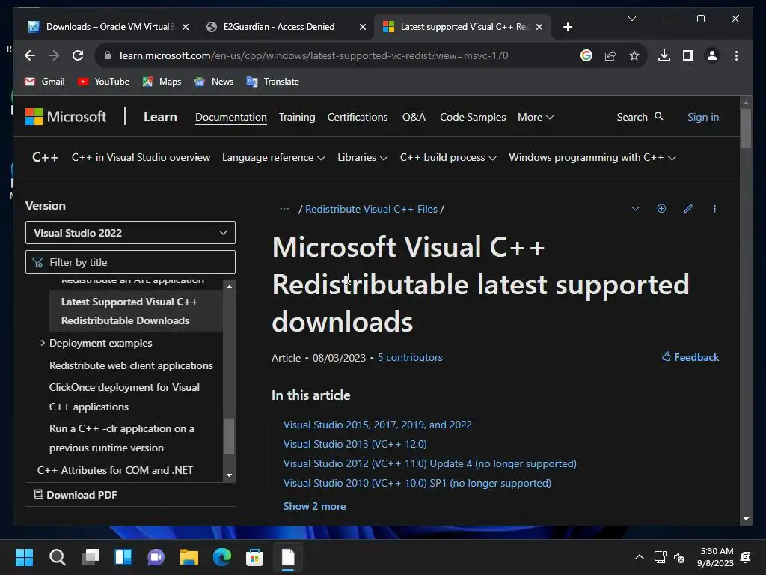Screen dimensions: 766x575
Task: Click the C++ section title
Action: [x=45, y=157]
